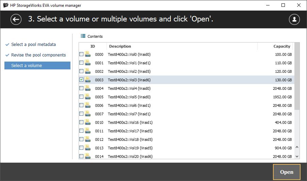307x181 pixels.
Task: Sort by the Capacity column header
Action: coord(281,46)
